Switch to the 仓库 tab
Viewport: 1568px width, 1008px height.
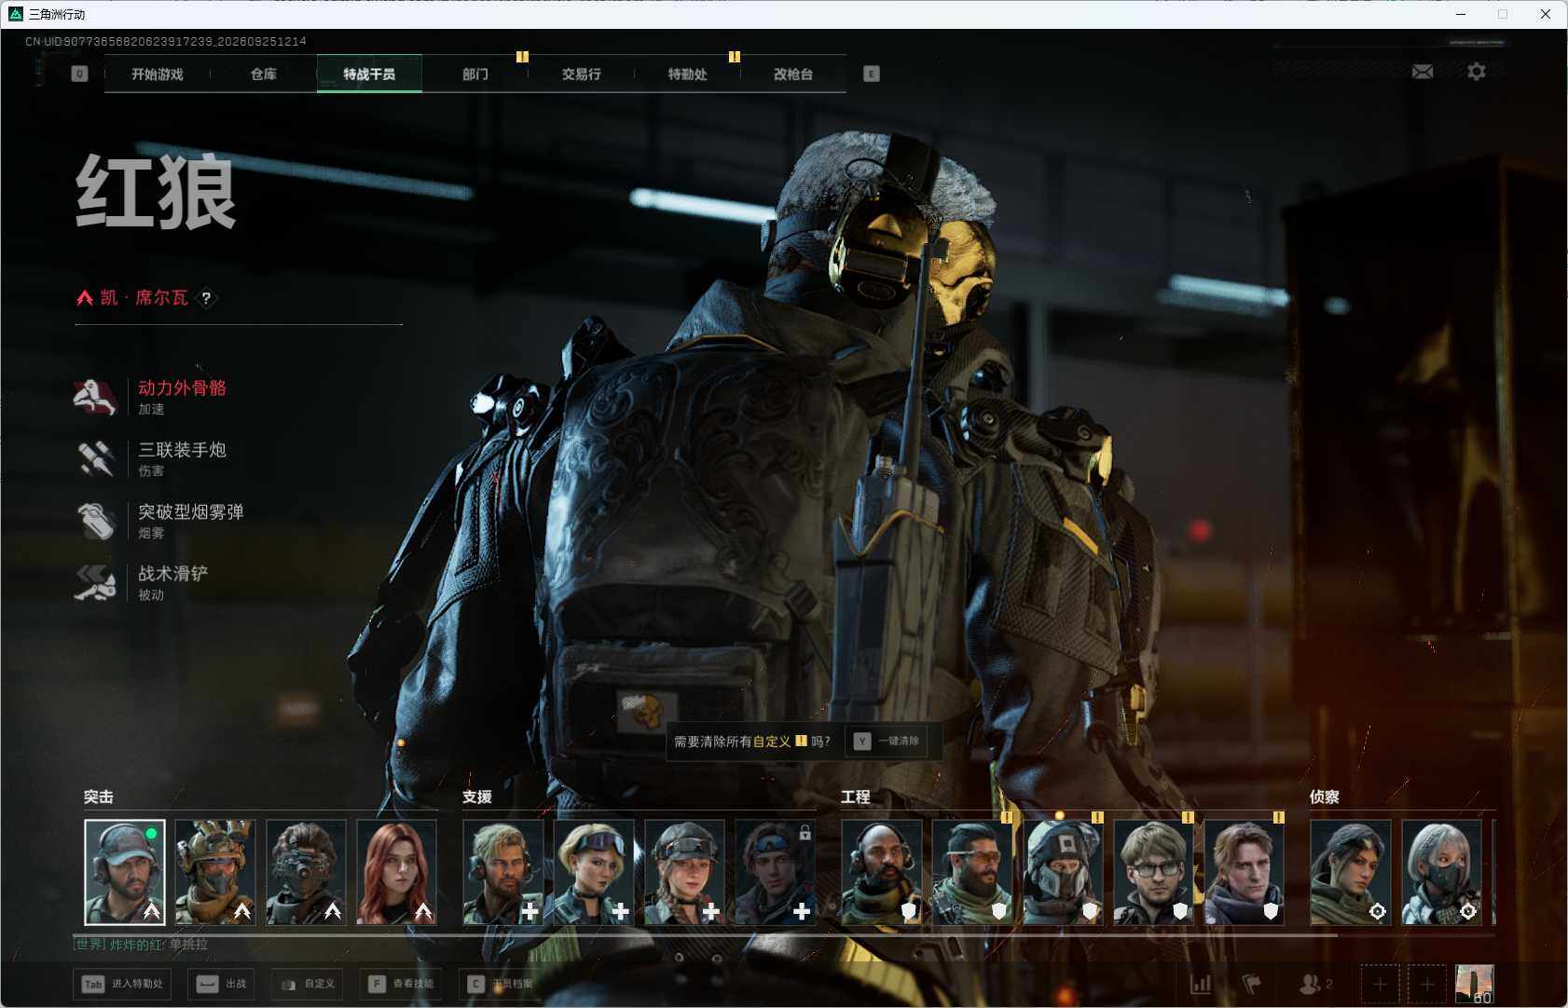coord(264,74)
